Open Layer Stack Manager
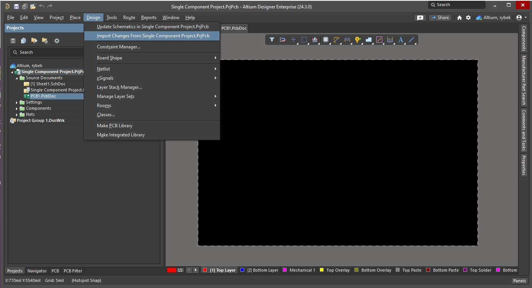This screenshot has height=288, width=532. 152,87
